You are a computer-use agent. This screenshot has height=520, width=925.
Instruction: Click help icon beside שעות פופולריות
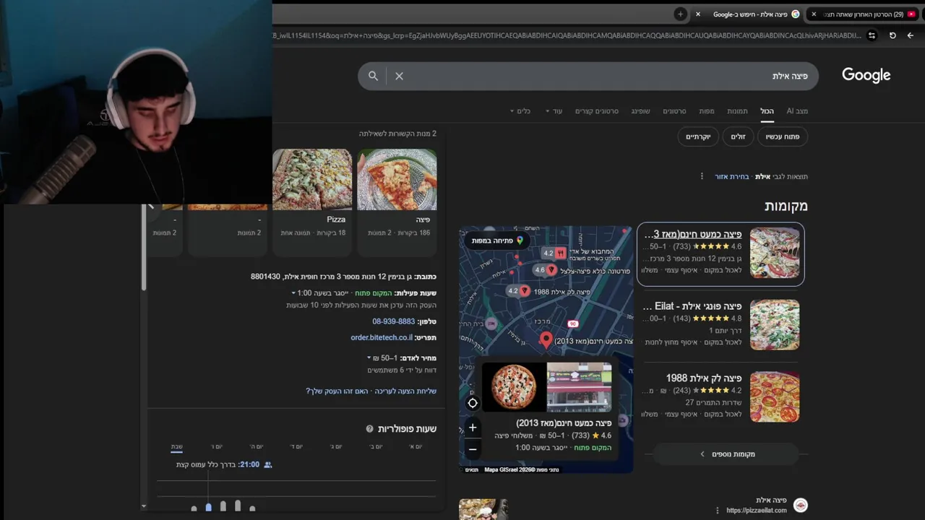[x=369, y=429]
